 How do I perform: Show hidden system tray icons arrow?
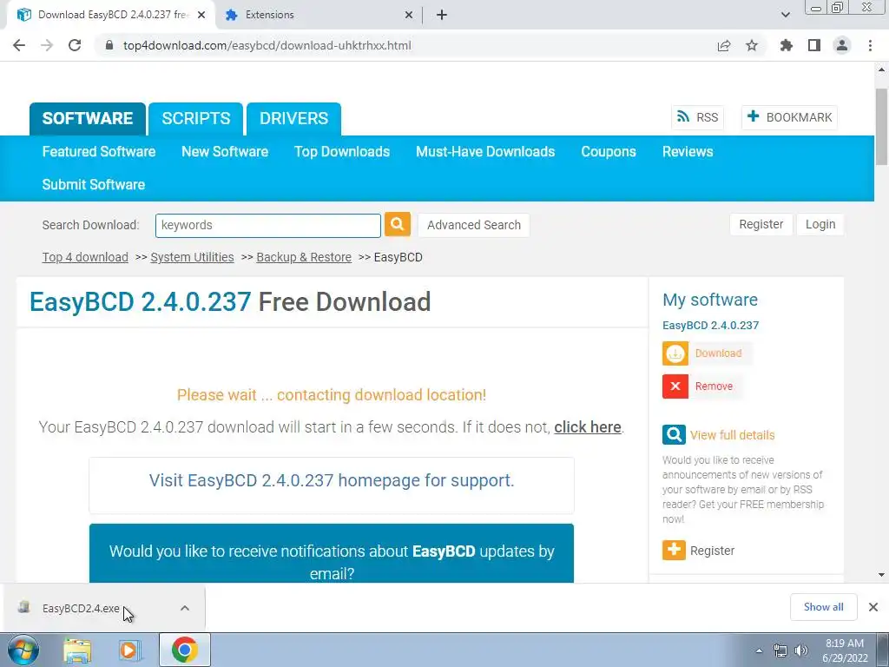point(759,650)
